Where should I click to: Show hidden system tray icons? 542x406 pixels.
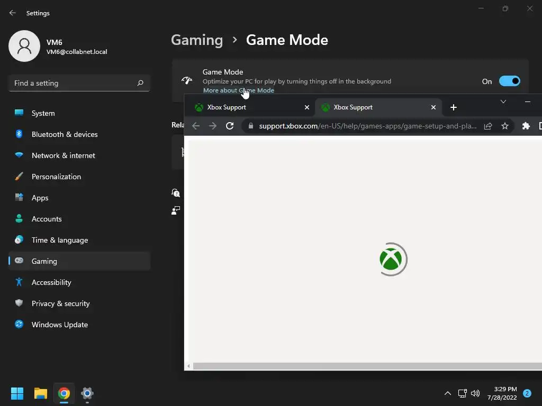point(448,393)
